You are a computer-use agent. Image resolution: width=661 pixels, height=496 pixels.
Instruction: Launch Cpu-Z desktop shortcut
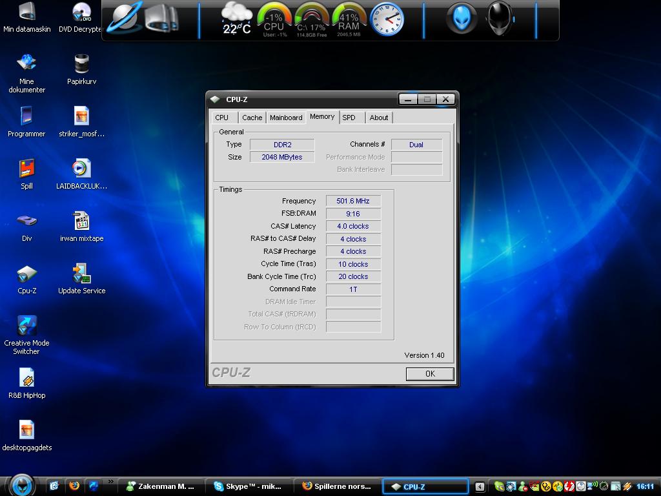coord(26,274)
